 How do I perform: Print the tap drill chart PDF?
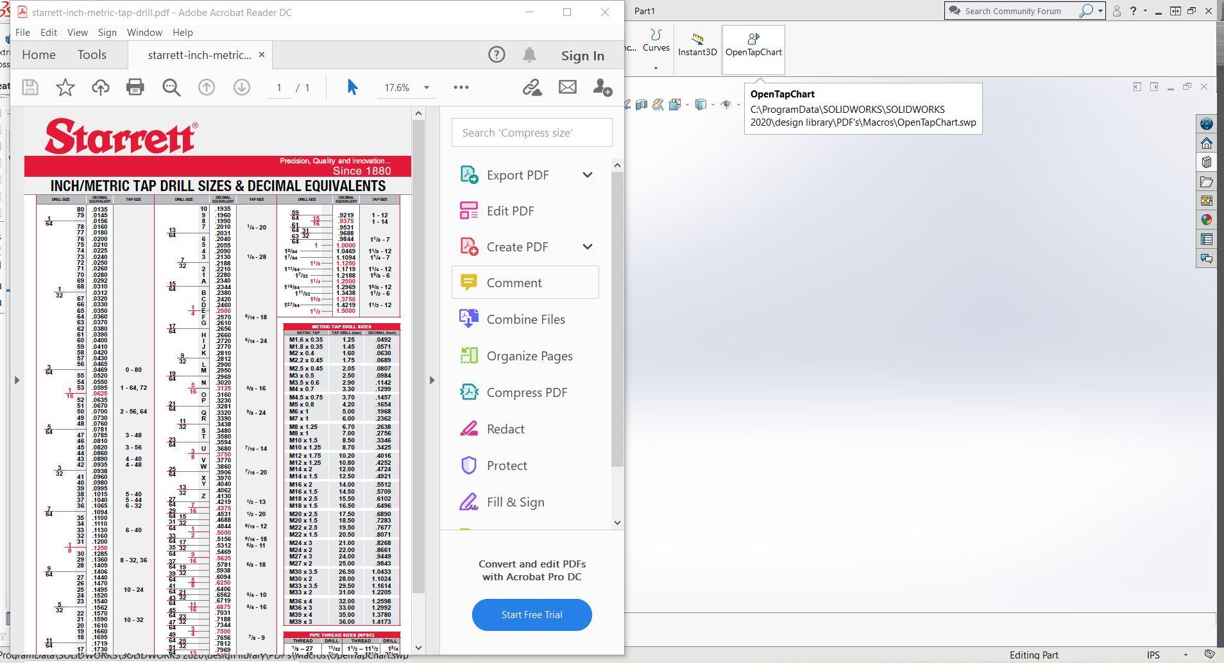[135, 87]
